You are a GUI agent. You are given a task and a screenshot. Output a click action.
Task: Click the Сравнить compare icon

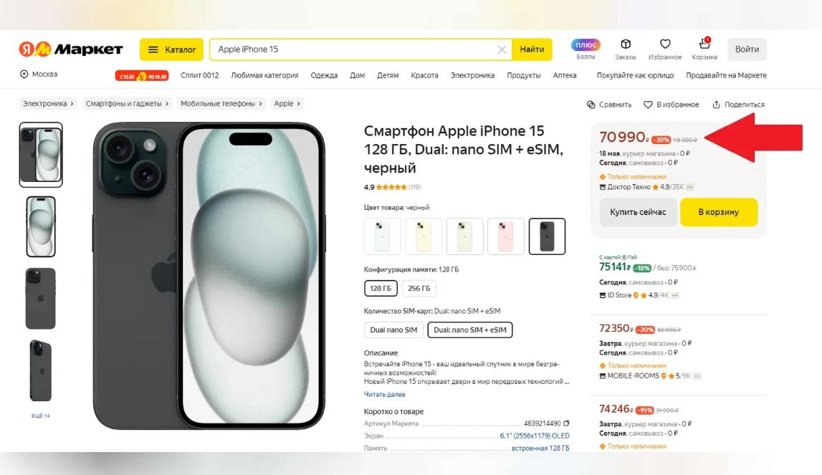point(591,105)
